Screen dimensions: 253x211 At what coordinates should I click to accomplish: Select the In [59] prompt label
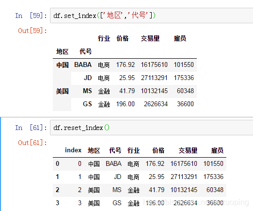[x=31, y=16]
